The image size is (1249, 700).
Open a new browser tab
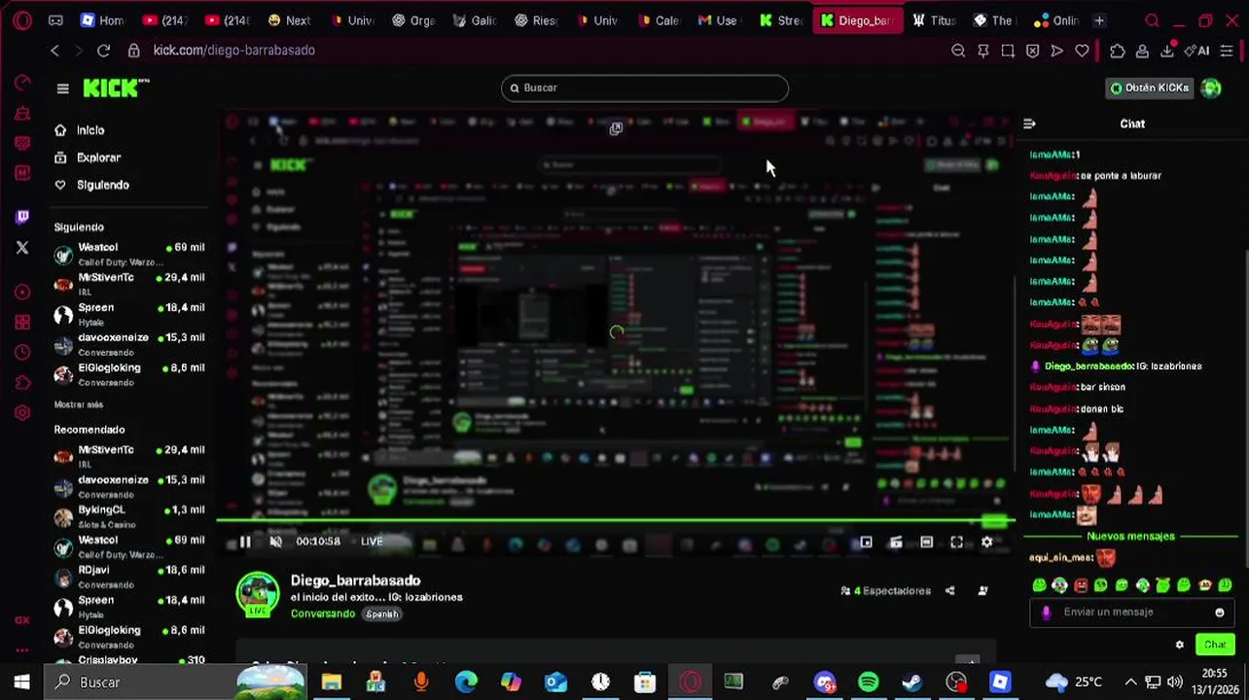(1099, 20)
